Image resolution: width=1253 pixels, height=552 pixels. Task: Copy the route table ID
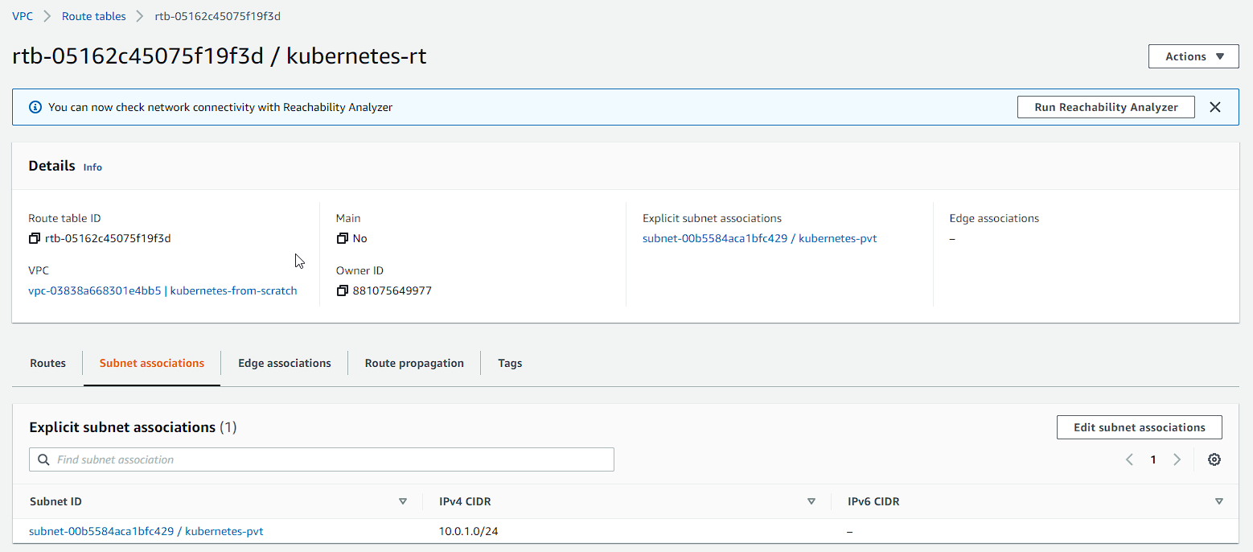33,238
